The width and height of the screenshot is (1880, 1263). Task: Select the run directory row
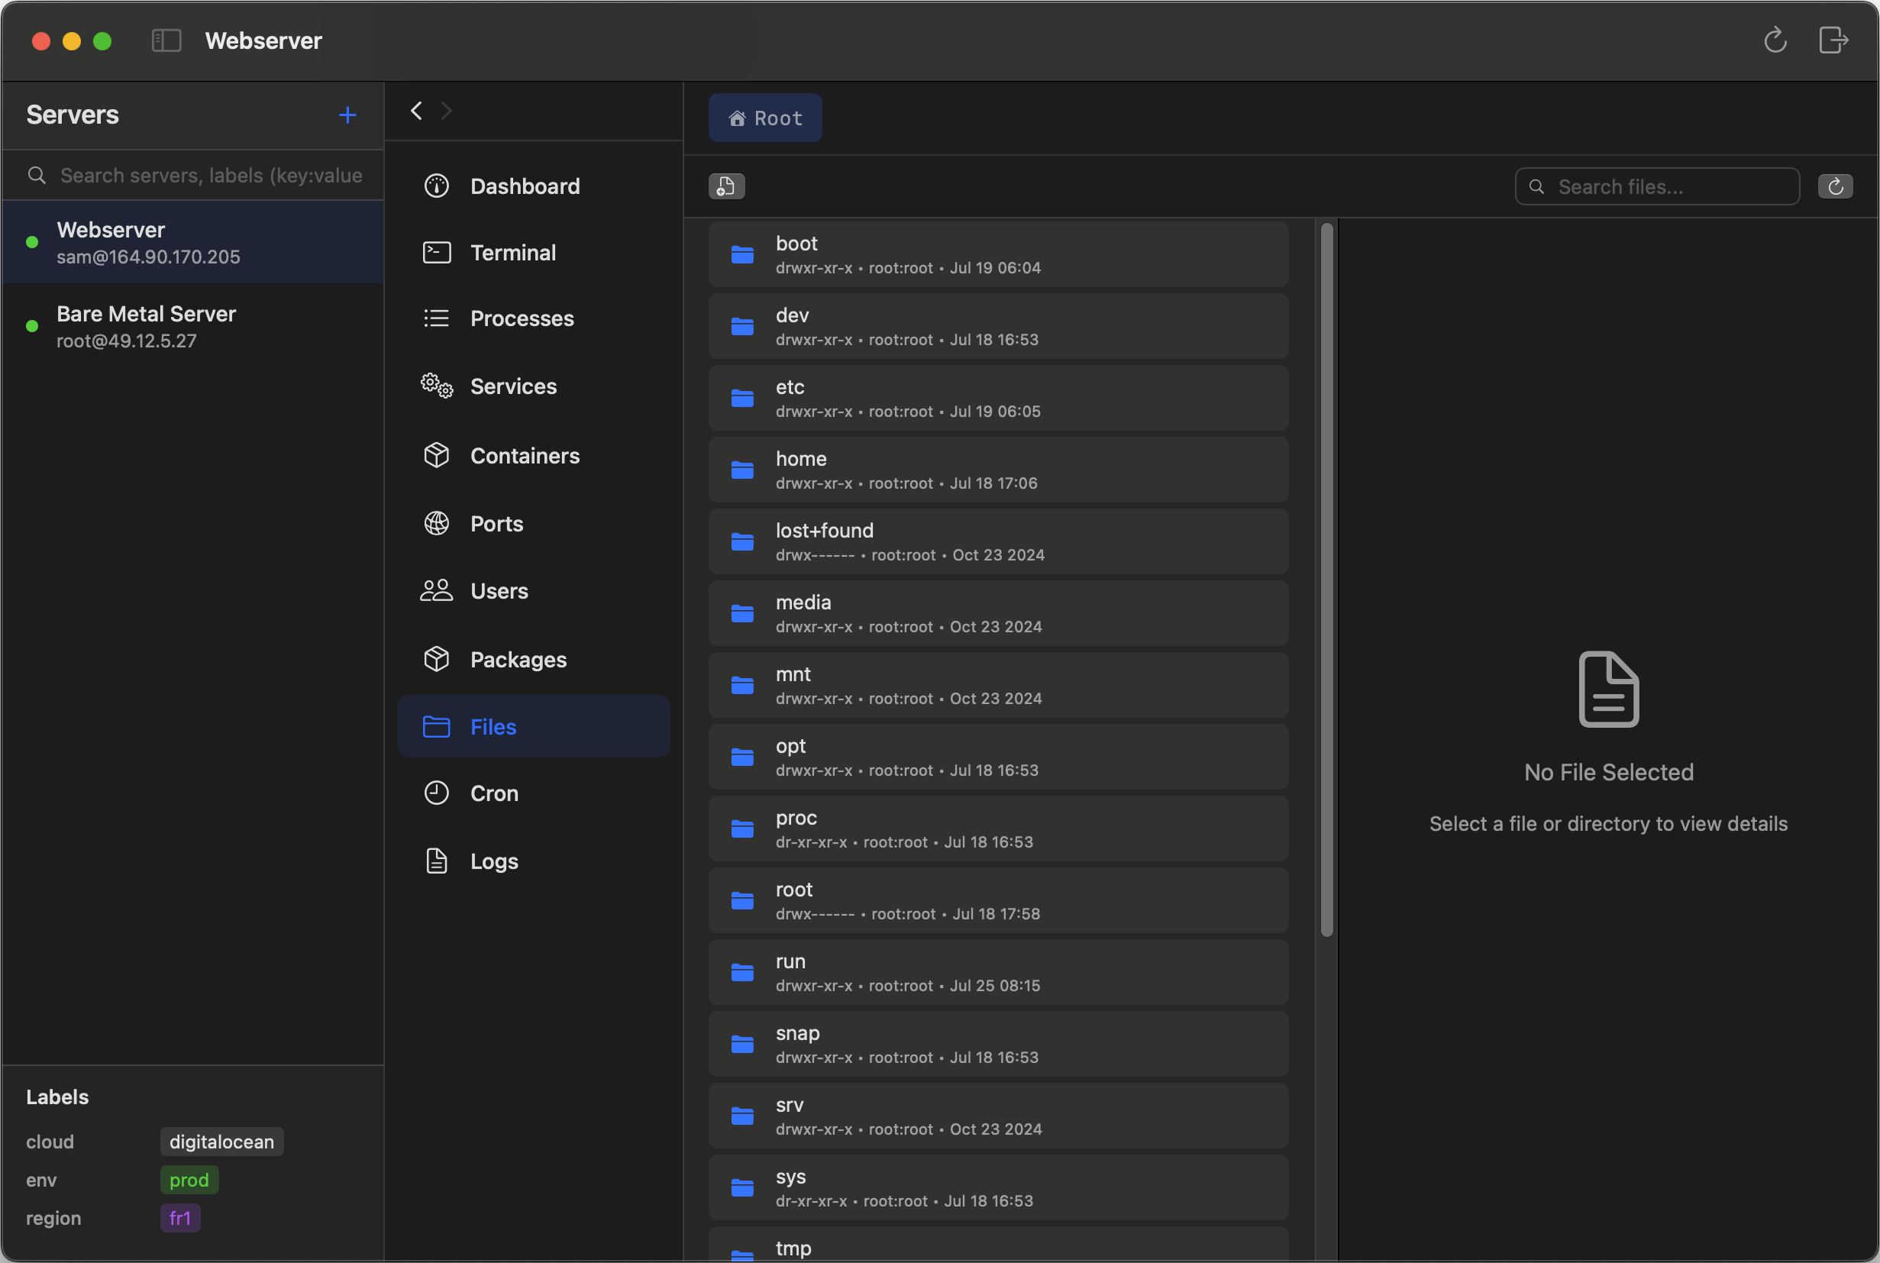998,972
